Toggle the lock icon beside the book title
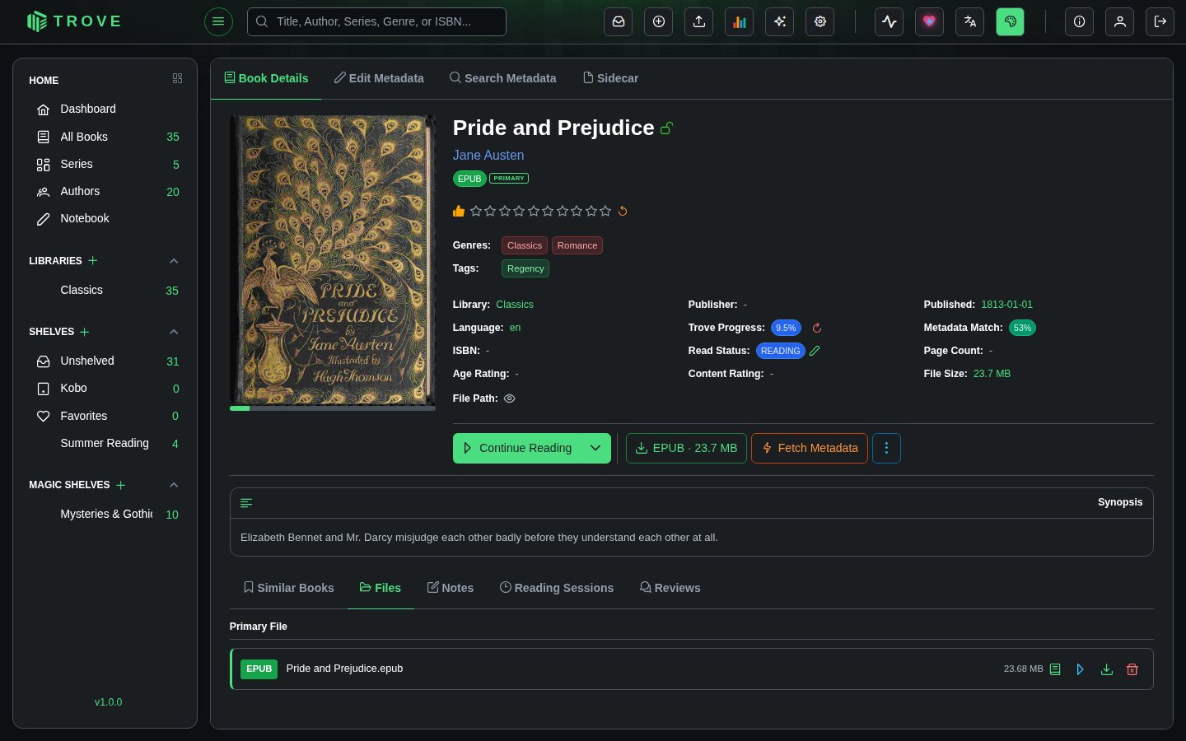Screen dimensions: 1186x741 point(667,128)
